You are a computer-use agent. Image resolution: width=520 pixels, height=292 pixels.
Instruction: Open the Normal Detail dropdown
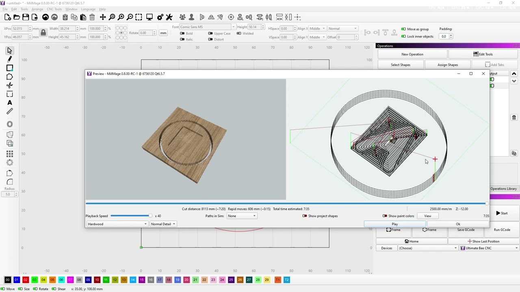pyautogui.click(x=163, y=224)
